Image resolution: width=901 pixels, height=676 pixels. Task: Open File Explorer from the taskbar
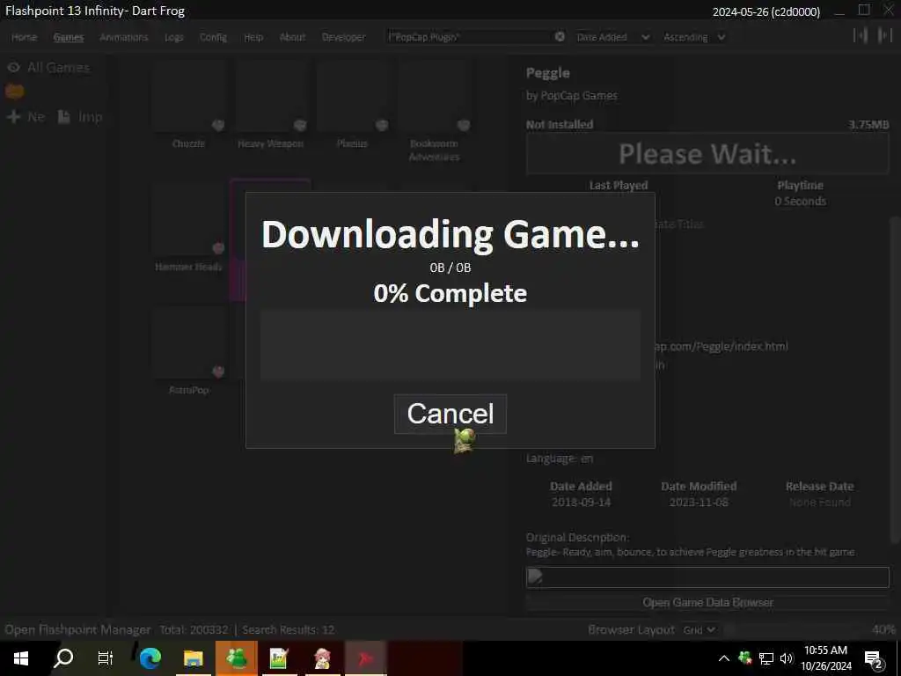click(x=193, y=658)
